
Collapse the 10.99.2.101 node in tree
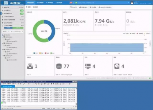(x=2, y=37)
